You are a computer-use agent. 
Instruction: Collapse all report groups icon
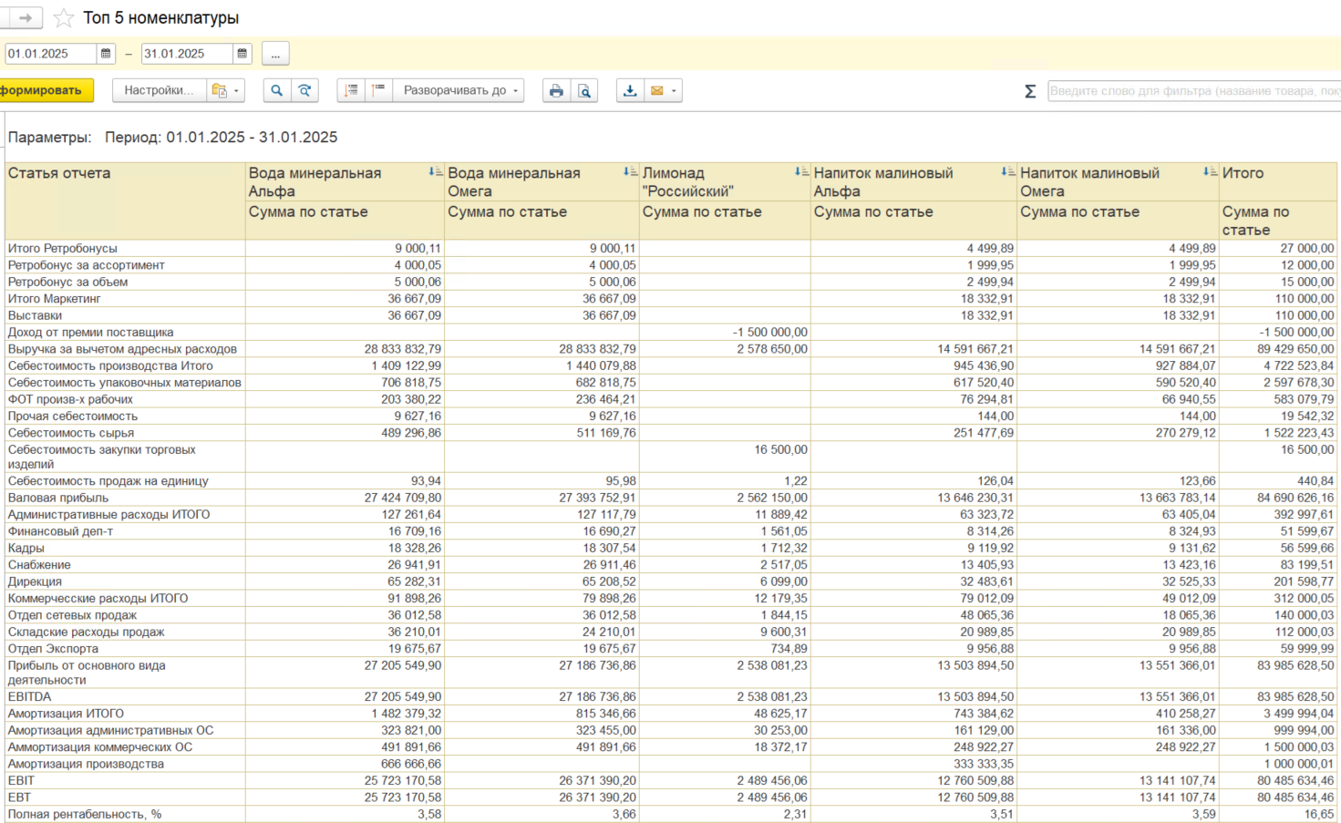click(x=378, y=90)
